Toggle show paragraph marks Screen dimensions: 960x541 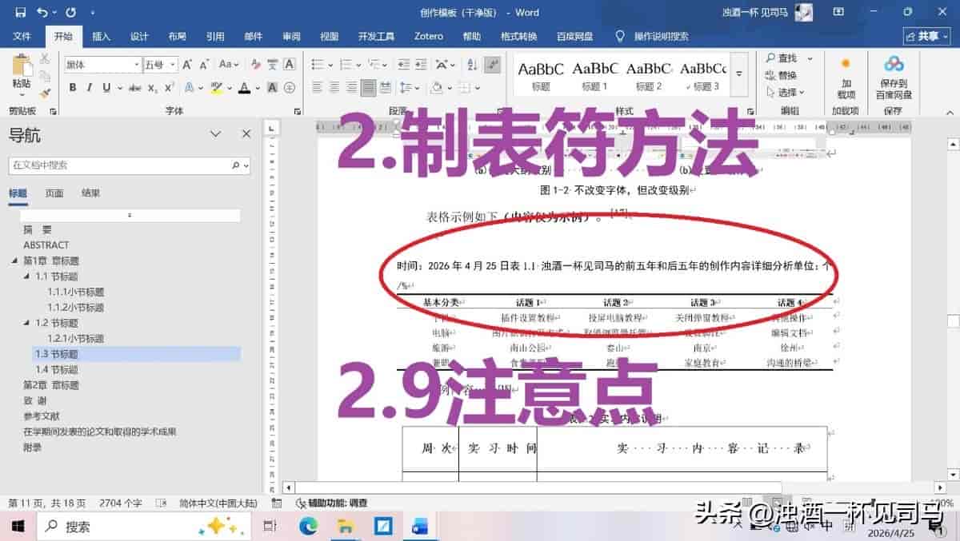493,64
